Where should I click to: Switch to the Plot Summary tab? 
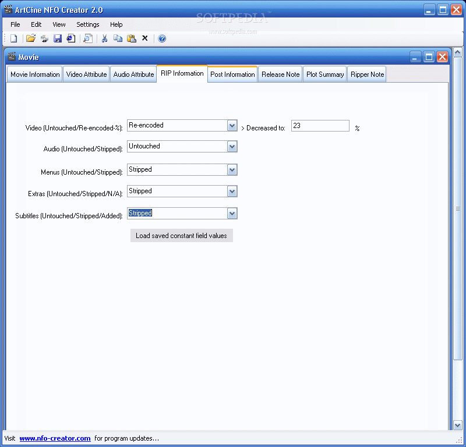(x=325, y=74)
